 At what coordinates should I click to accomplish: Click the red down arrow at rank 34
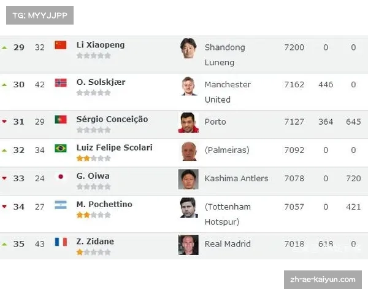(4, 206)
